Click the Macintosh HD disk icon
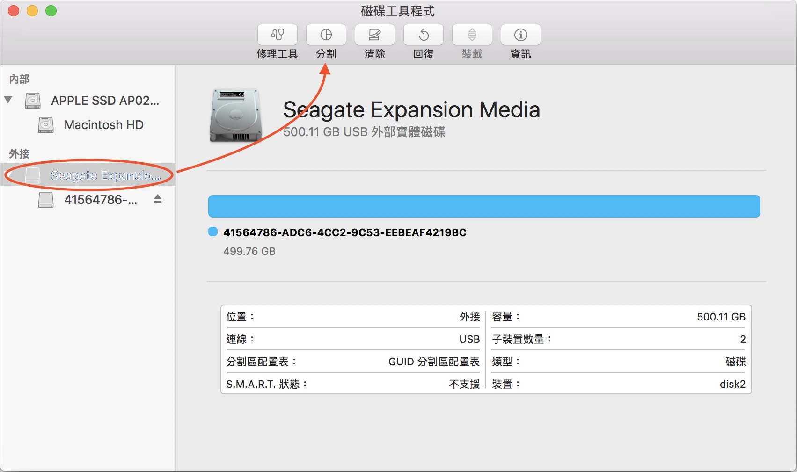797x472 pixels. tap(46, 125)
